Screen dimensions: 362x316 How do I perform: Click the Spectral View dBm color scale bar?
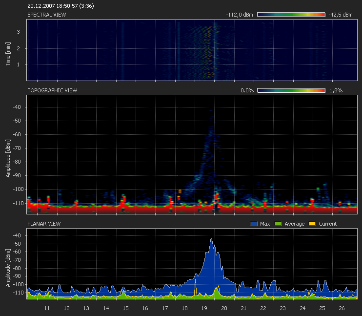pyautogui.click(x=291, y=15)
